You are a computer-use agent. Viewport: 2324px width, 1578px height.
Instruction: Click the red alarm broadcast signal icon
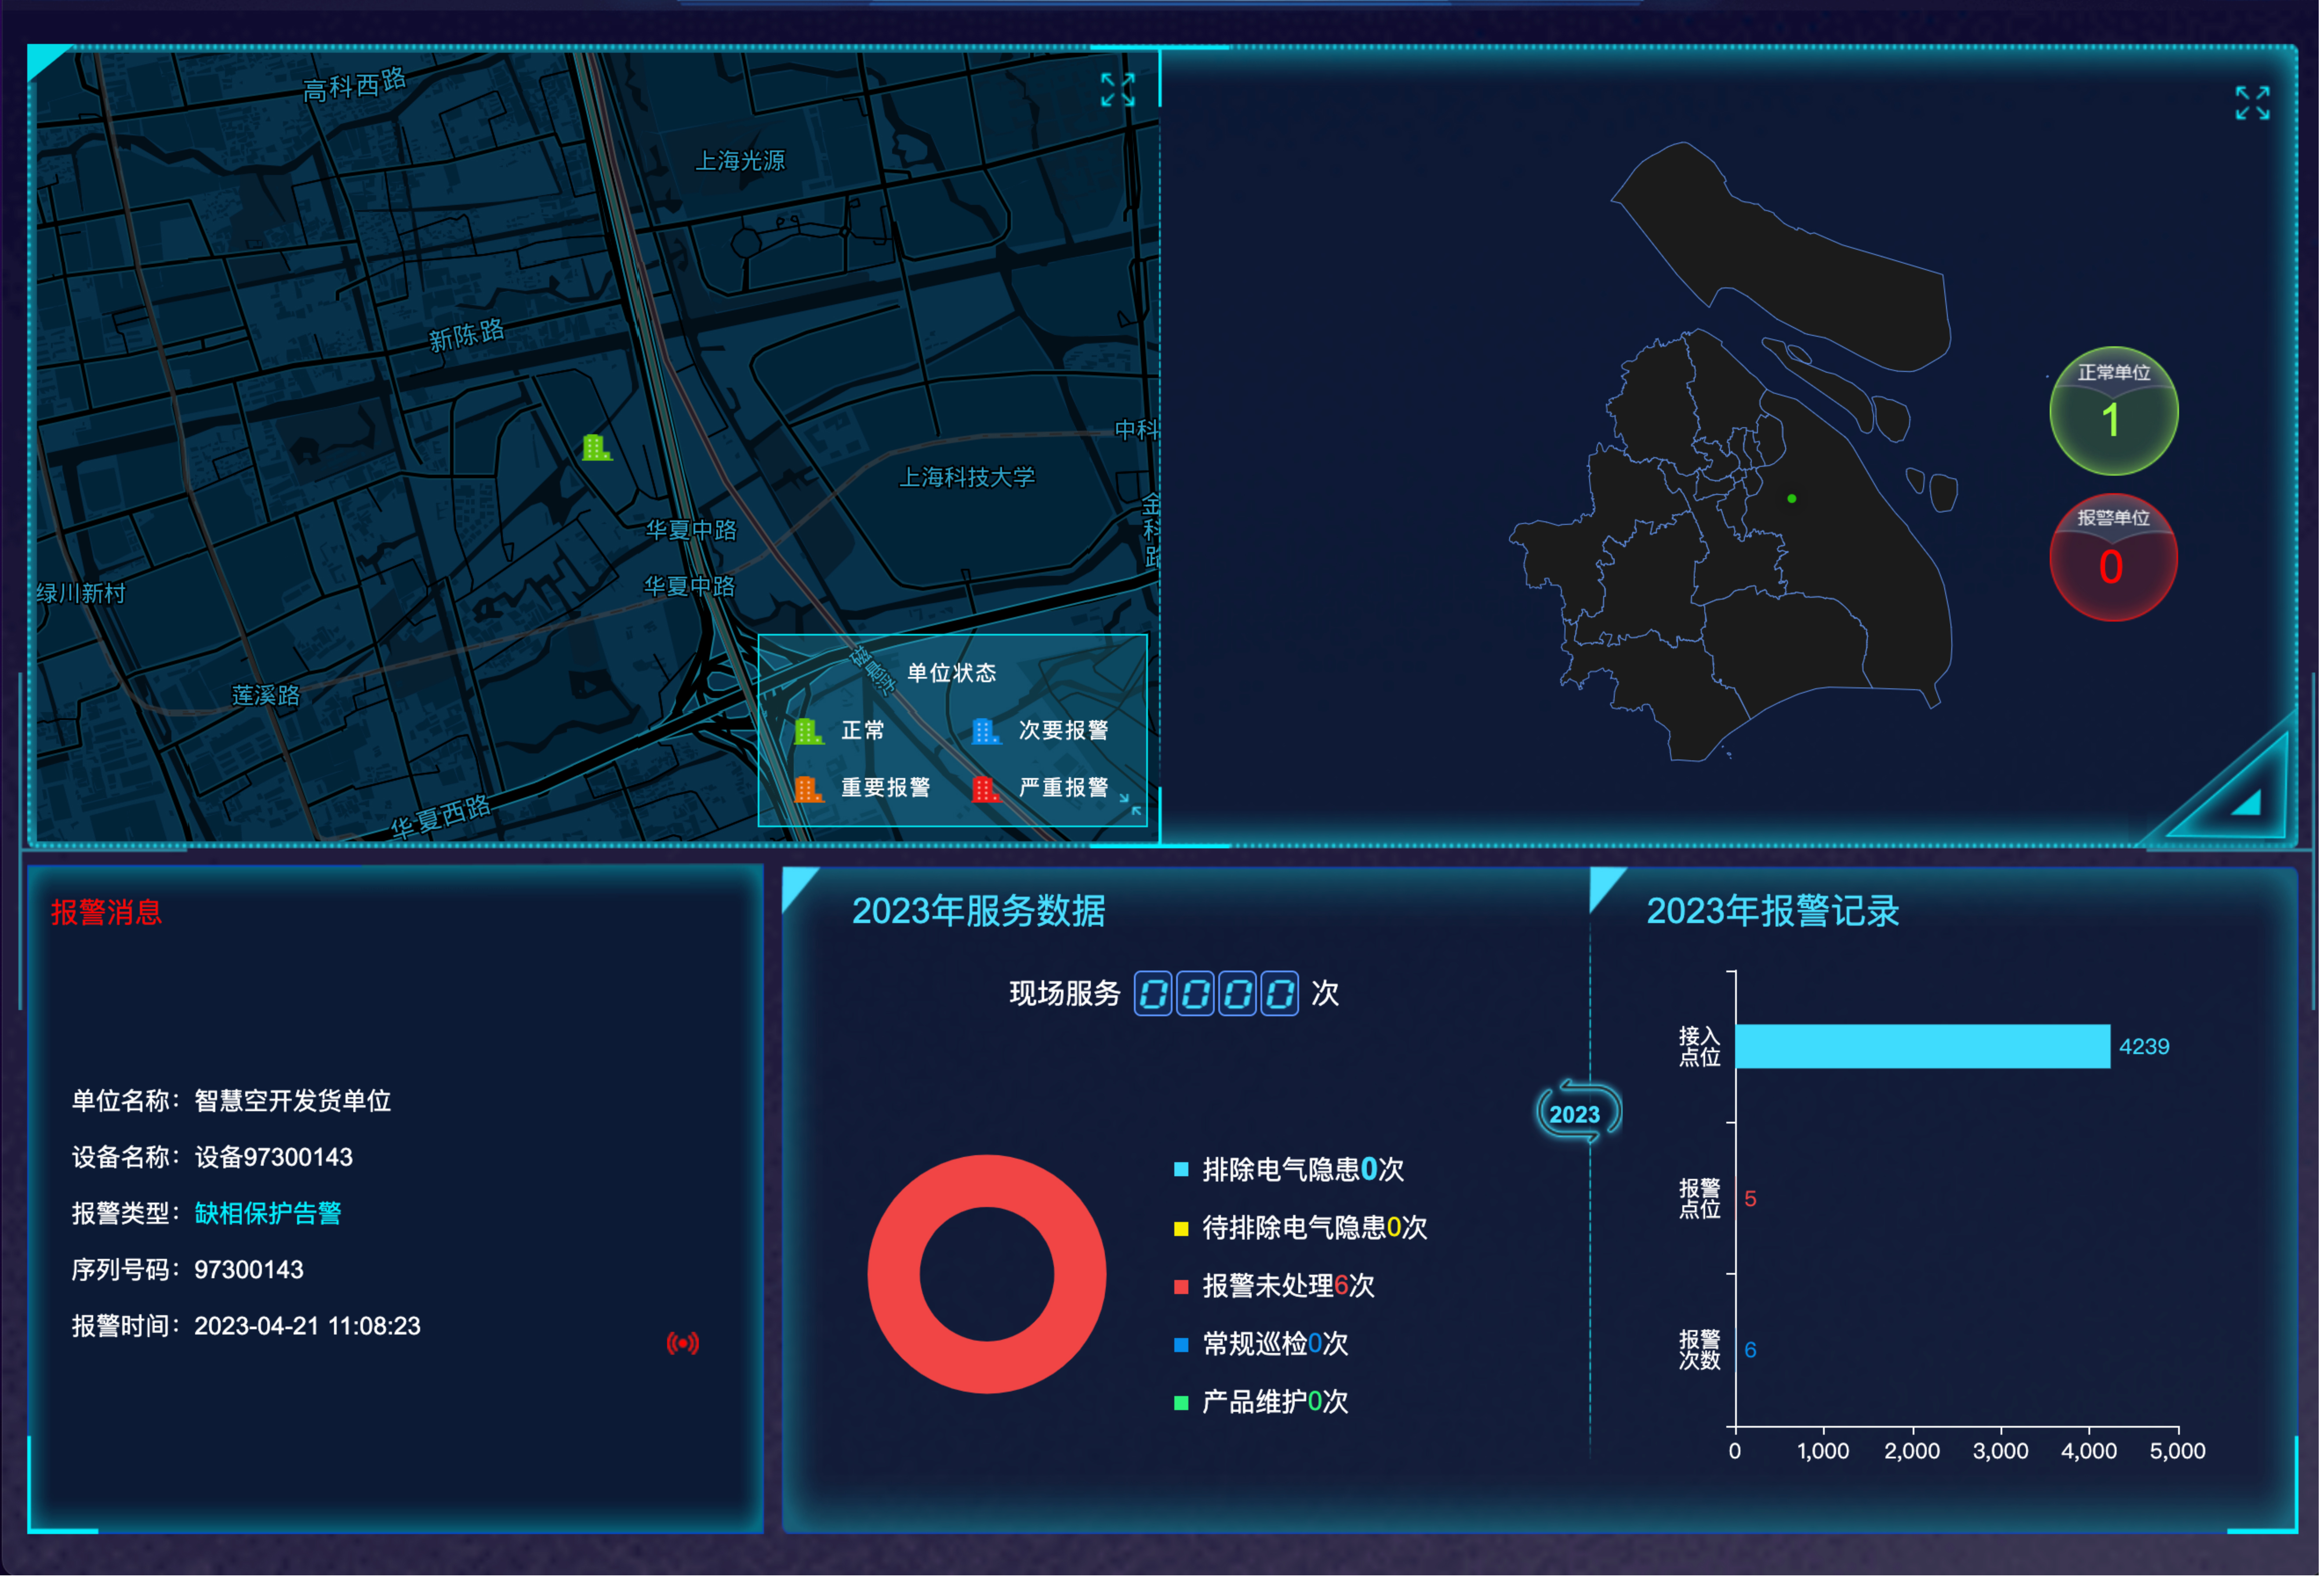(683, 1343)
